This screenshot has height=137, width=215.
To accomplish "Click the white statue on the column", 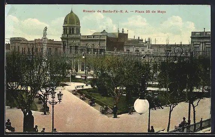I will pyautogui.click(x=45, y=32).
